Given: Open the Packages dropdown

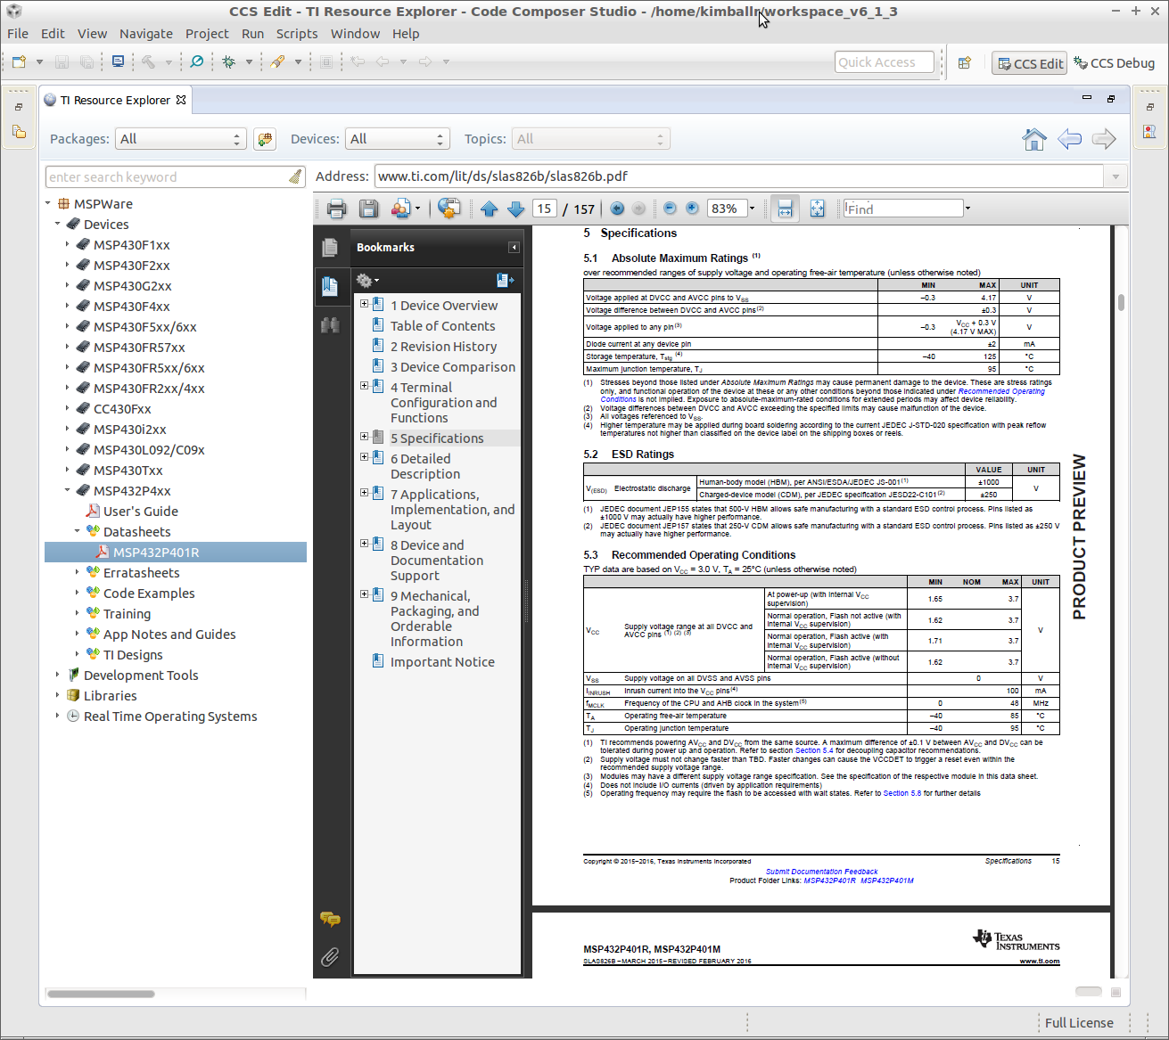Looking at the screenshot, I should pyautogui.click(x=181, y=139).
